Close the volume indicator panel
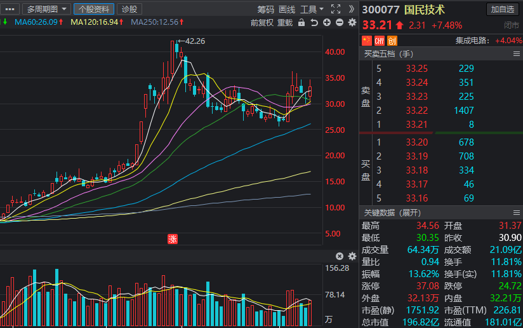 click(340, 256)
